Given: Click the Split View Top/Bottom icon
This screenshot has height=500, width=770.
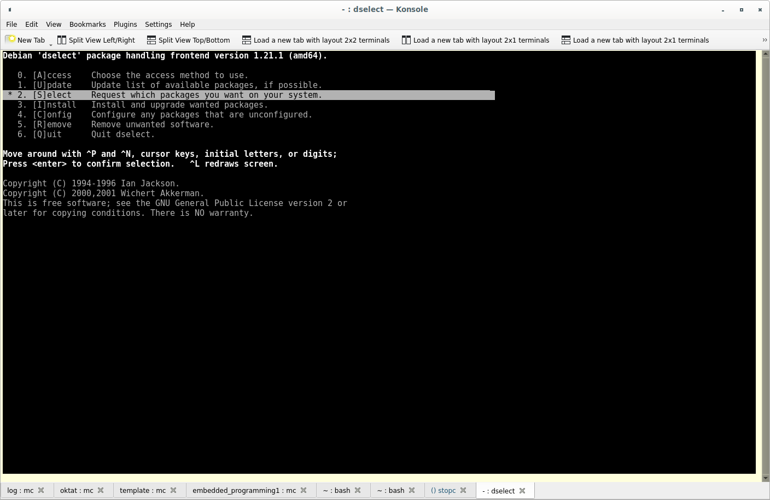Looking at the screenshot, I should tap(151, 40).
